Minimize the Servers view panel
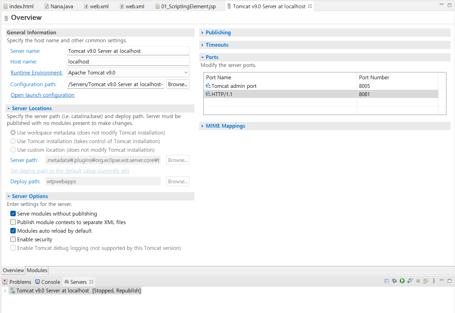Image resolution: width=455 pixels, height=313 pixels. pyautogui.click(x=442, y=280)
